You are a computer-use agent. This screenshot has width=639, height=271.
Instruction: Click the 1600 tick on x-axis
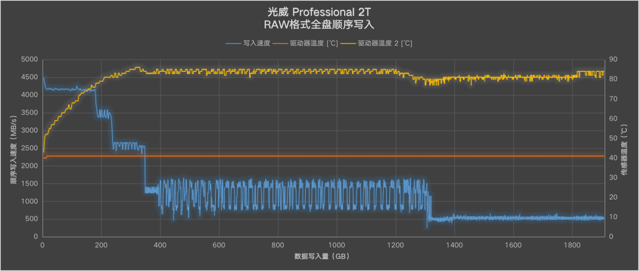tap(513, 245)
